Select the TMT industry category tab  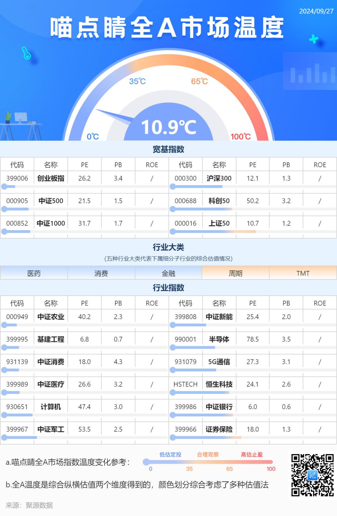[303, 273]
